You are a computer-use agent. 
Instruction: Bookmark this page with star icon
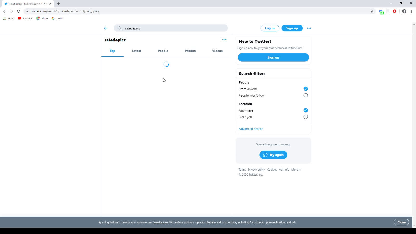pos(372,11)
